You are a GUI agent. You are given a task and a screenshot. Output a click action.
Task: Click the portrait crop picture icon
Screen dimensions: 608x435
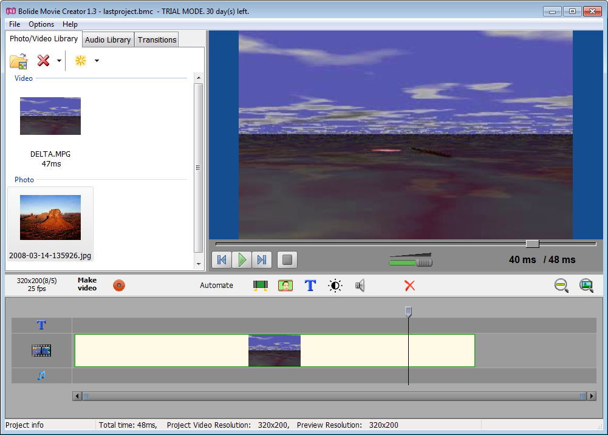[285, 286]
